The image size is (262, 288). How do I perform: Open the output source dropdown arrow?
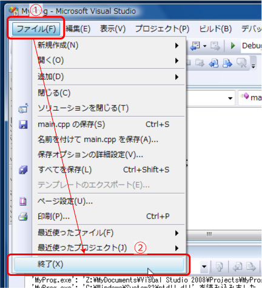point(204,267)
